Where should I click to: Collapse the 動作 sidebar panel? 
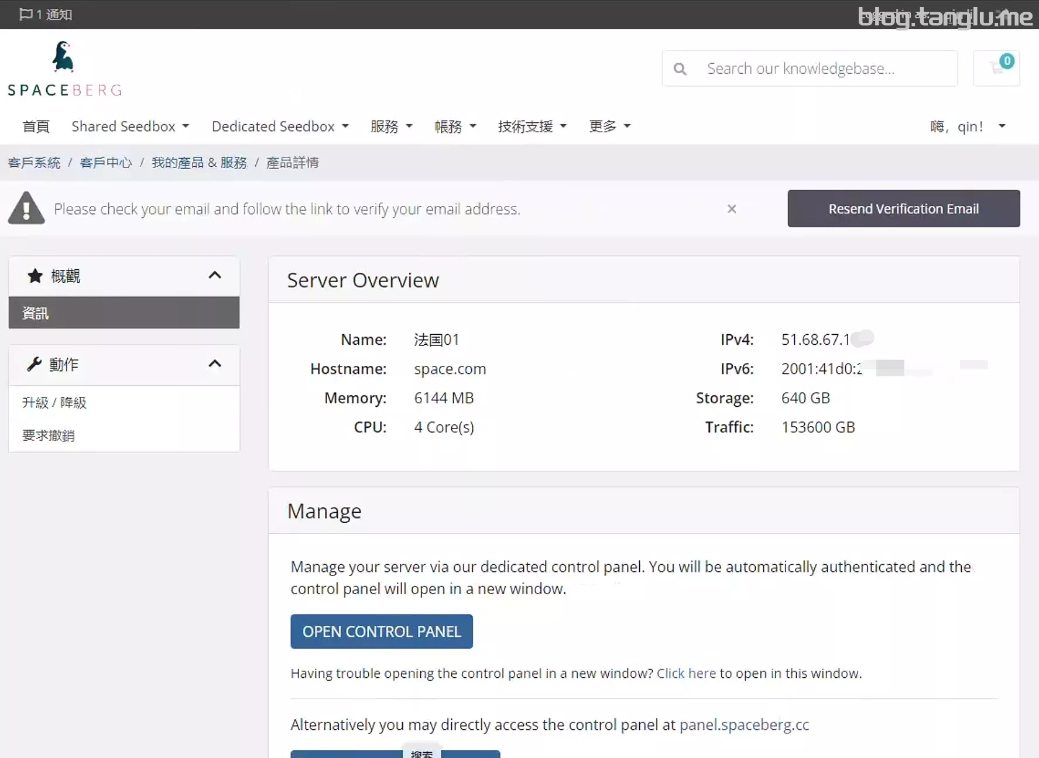215,364
